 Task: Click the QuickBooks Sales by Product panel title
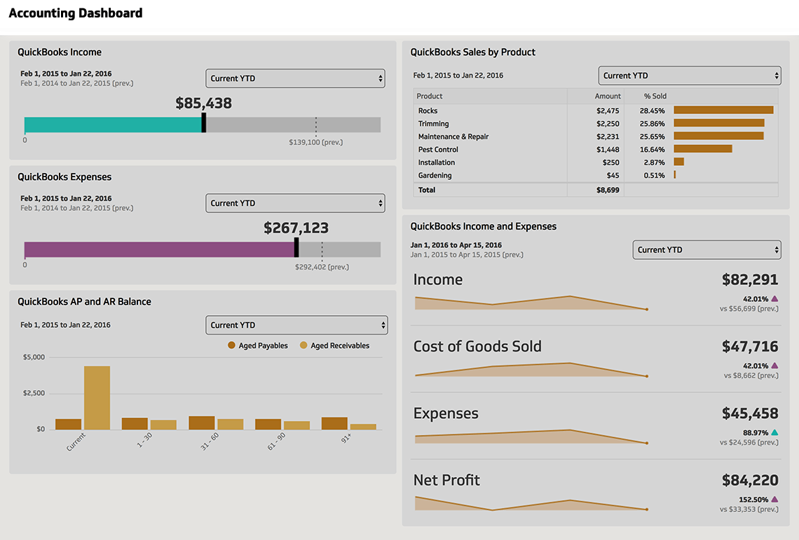[473, 52]
